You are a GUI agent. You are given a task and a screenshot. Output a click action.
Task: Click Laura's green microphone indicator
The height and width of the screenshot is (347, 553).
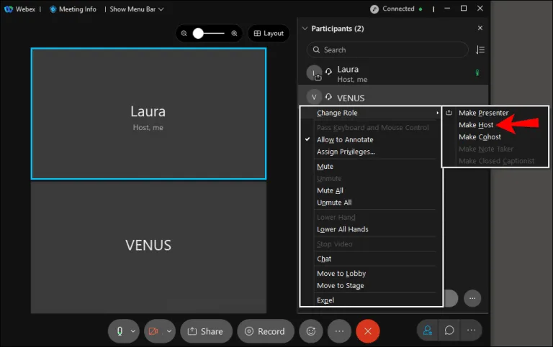(x=477, y=73)
